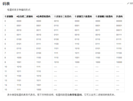Click typical Gray code 0100 in row 7
This screenshot has height=101, width=133.
coord(39,53)
